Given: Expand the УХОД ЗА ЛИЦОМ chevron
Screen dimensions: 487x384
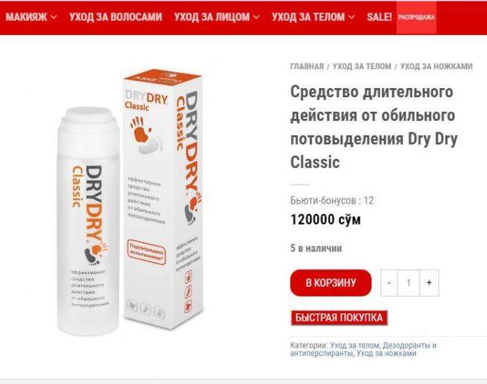Looking at the screenshot, I should (x=256, y=17).
